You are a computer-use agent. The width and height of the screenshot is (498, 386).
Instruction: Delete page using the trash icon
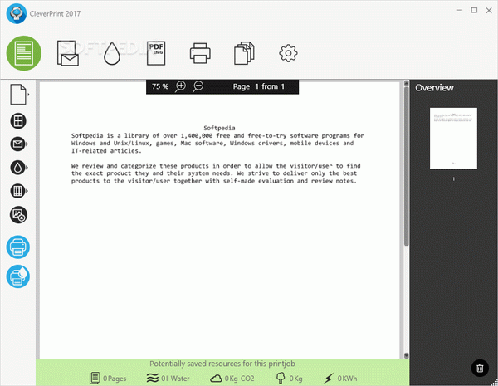click(480, 368)
